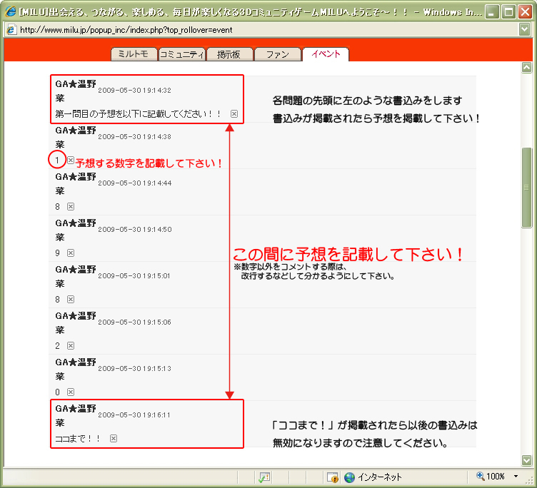Click the scrollbar down arrow of the page

(527, 460)
